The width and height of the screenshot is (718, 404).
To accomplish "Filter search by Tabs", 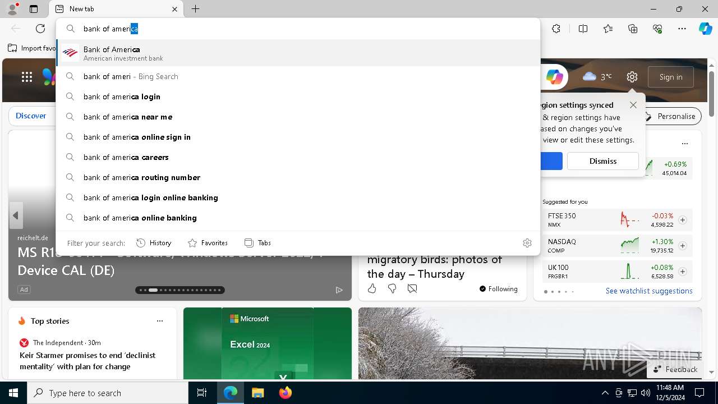I will click(258, 243).
